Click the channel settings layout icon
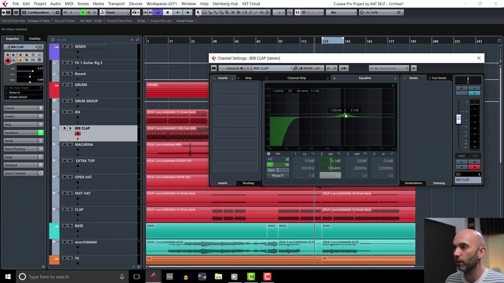 pyautogui.click(x=214, y=68)
